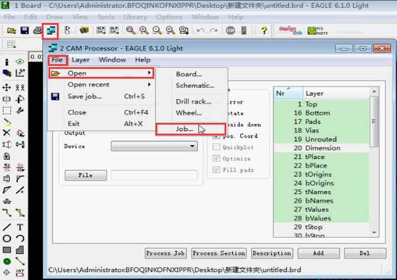Save the board with the floppy disk icon
Image resolution: width=397 pixels, height=280 pixels.
point(24,31)
